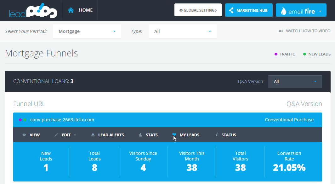Click the Visitors Since Sunday value 4
The image size is (335, 184).
143,168
